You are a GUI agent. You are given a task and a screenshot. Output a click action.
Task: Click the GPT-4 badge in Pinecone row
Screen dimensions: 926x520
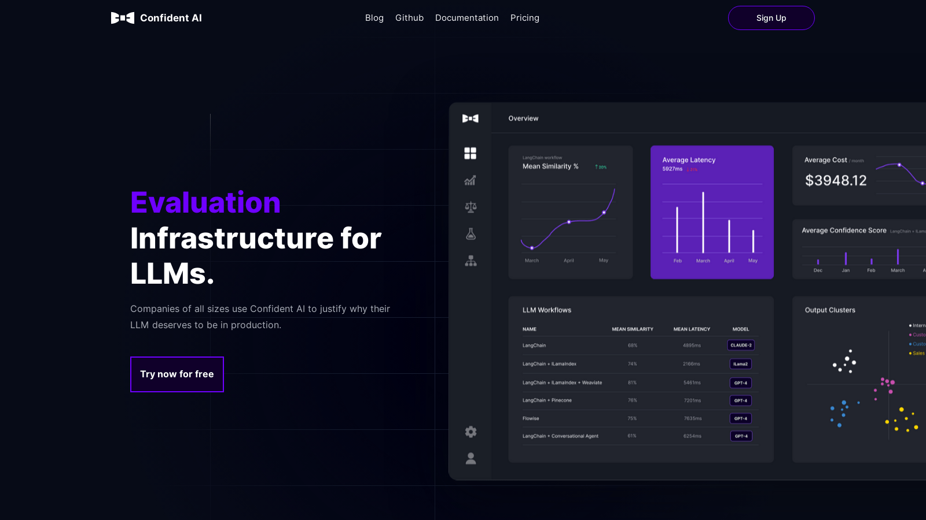click(x=741, y=400)
